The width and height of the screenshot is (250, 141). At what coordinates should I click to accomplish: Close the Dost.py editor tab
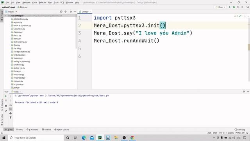pyautogui.click(x=90, y=12)
